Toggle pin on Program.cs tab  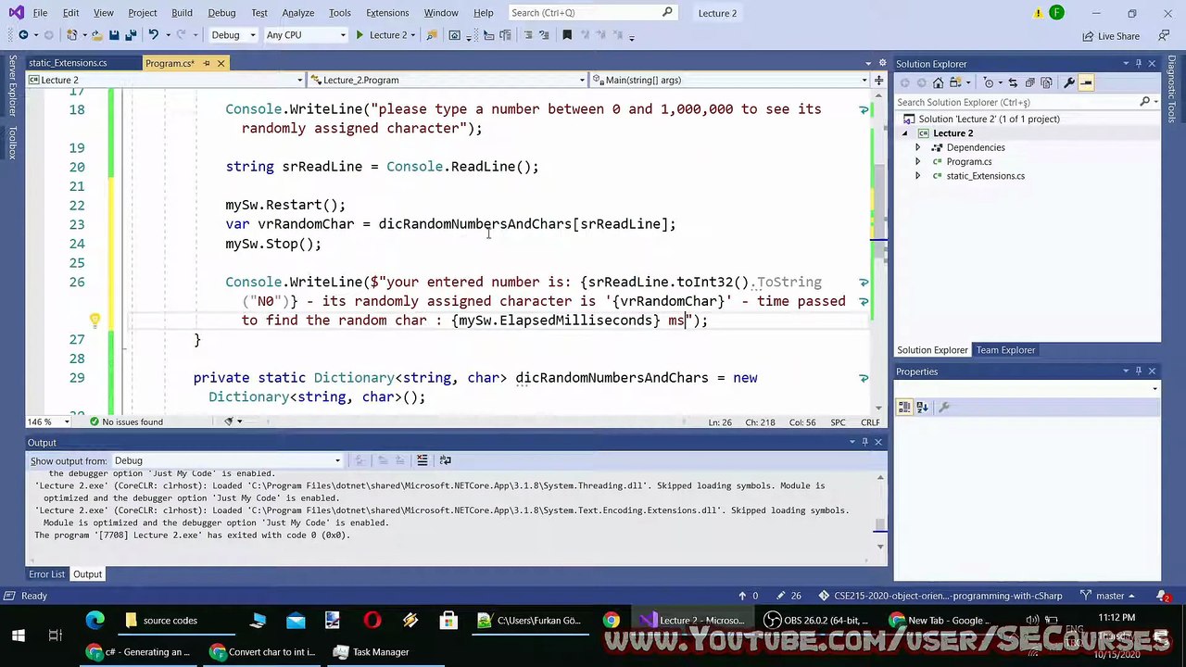pyautogui.click(x=207, y=63)
